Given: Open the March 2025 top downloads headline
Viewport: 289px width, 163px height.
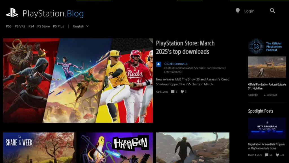Looking at the screenshot, I should [185, 47].
